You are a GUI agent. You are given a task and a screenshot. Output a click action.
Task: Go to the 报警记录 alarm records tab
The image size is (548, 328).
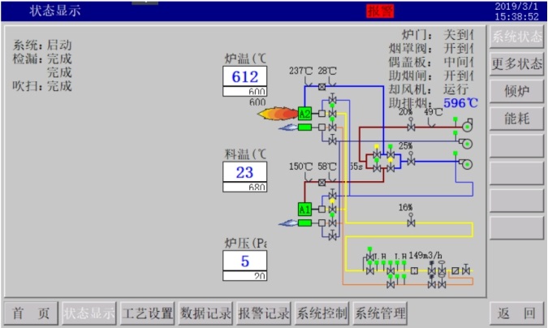[x=264, y=313]
